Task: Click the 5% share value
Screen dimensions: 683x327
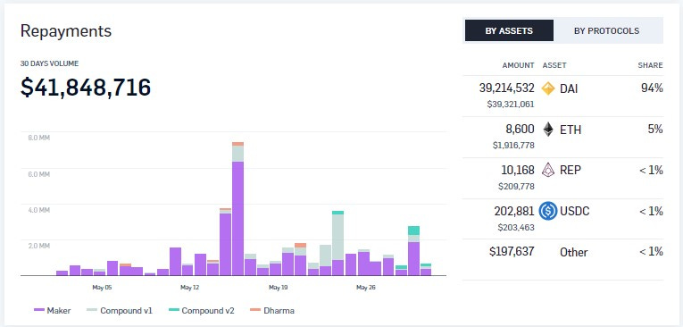Action: click(x=654, y=129)
